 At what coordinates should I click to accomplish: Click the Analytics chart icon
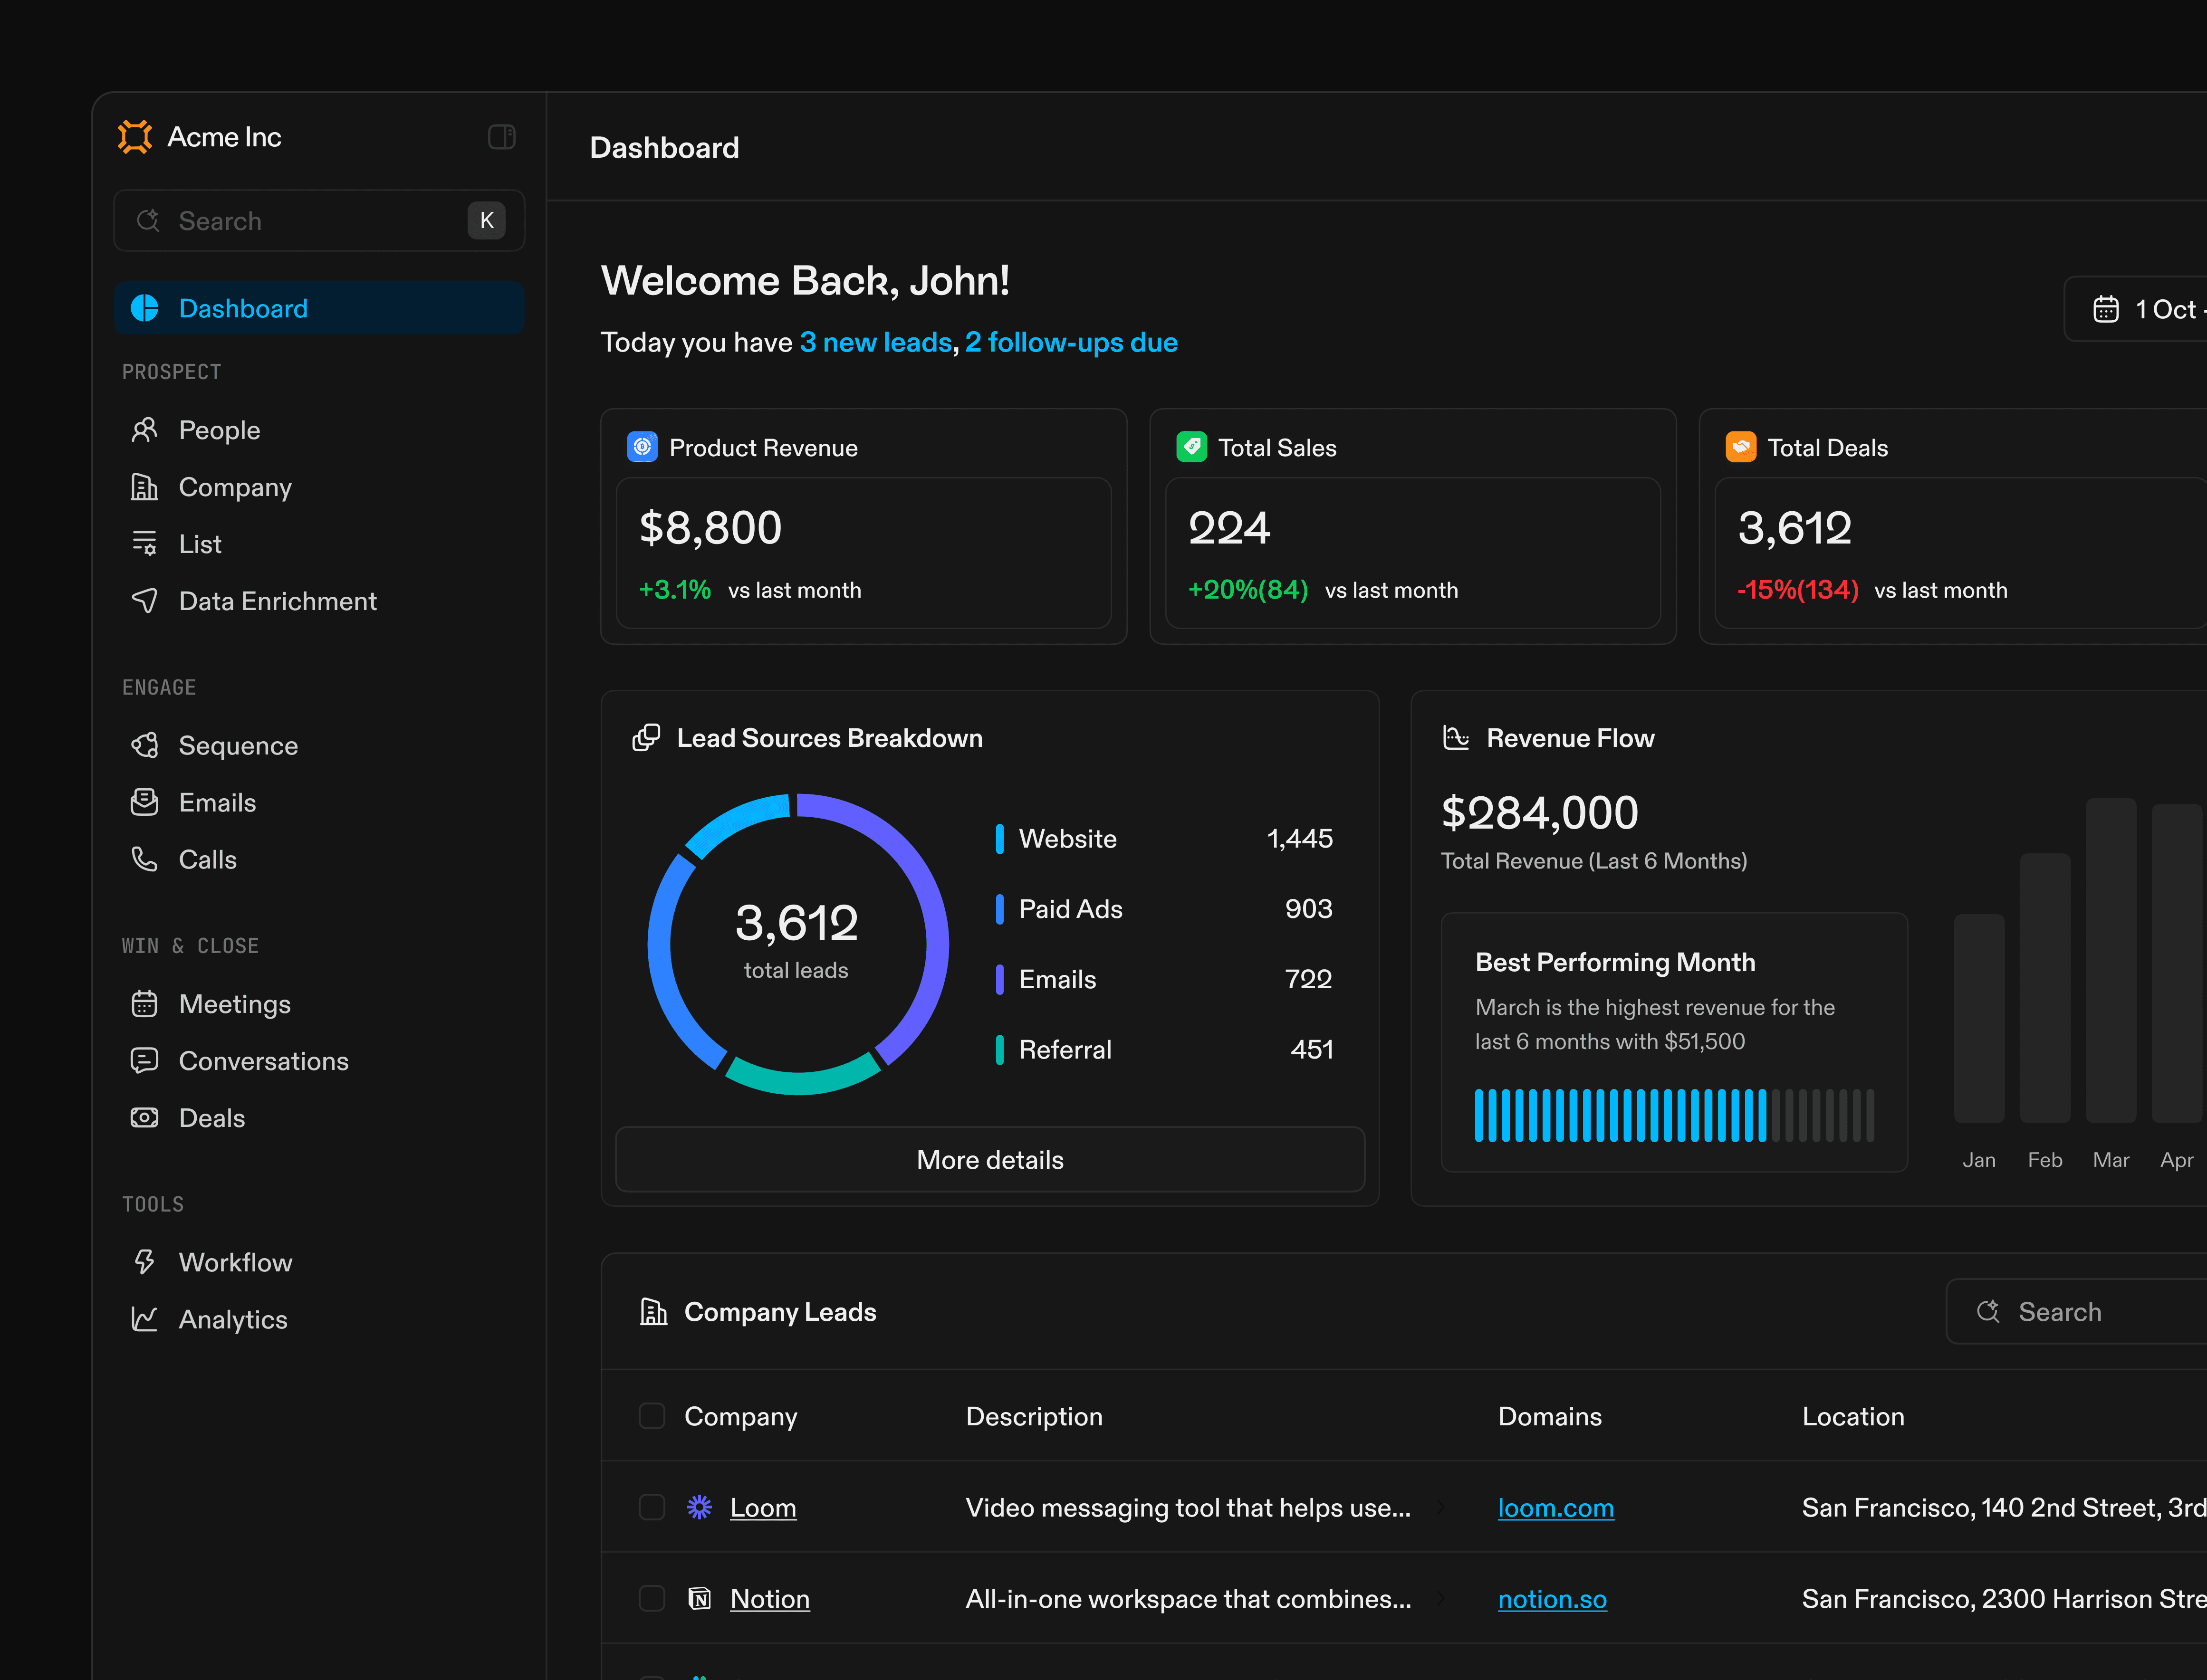click(145, 1319)
